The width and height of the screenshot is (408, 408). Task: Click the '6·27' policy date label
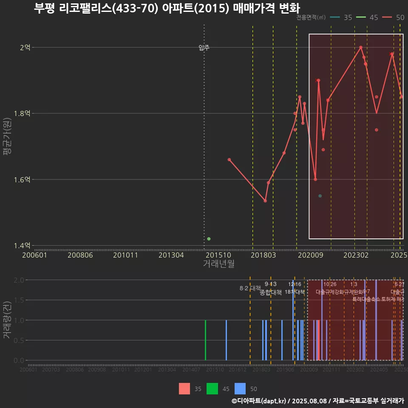click(399, 284)
